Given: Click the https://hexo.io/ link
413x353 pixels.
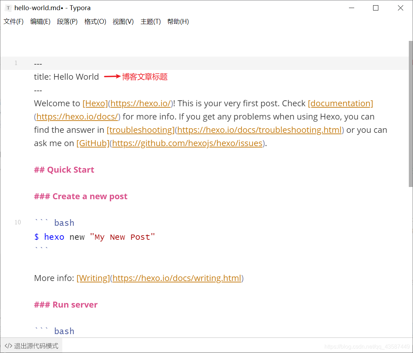Looking at the screenshot, I should point(141,103).
